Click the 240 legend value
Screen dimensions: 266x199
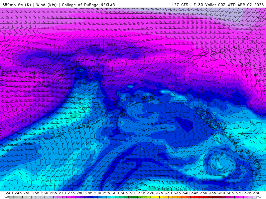(9, 193)
